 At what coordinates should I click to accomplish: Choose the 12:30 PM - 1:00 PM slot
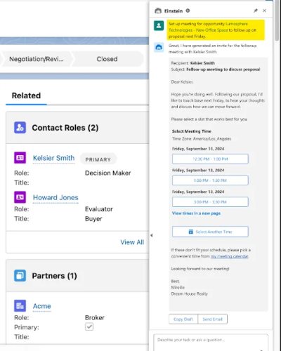(x=210, y=159)
